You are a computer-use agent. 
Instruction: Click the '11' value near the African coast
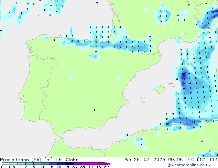pyautogui.click(x=194, y=122)
